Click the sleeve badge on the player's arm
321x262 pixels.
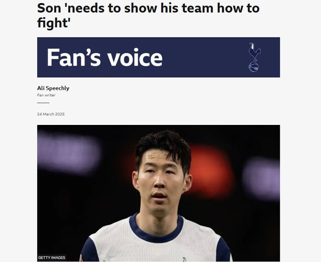pyautogui.click(x=81, y=258)
